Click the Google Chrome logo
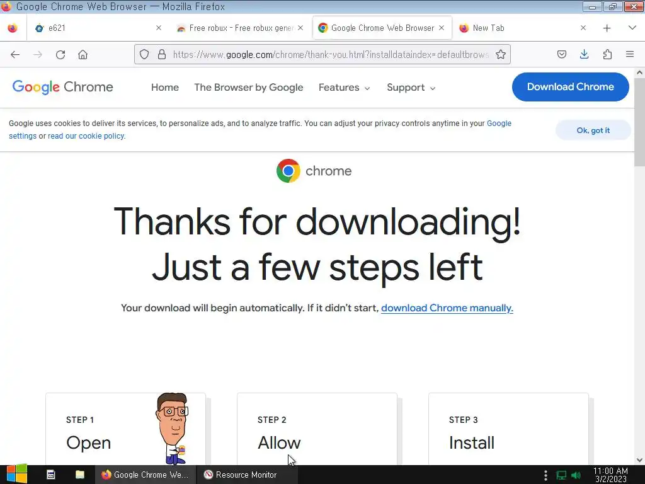 point(62,87)
